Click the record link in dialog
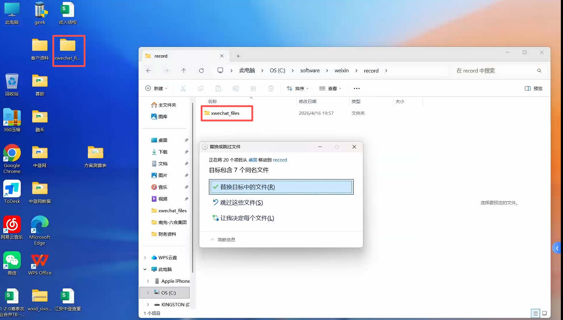The width and height of the screenshot is (563, 320). 280,160
